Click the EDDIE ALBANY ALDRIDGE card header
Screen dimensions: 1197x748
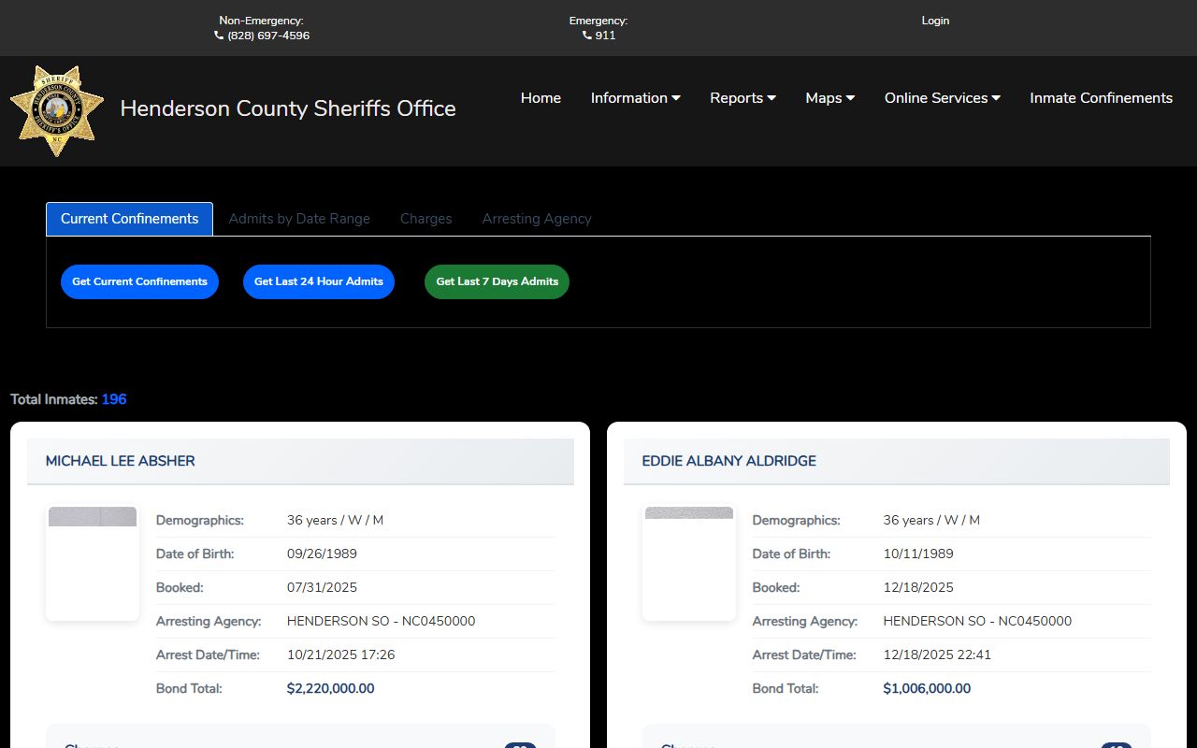point(897,461)
